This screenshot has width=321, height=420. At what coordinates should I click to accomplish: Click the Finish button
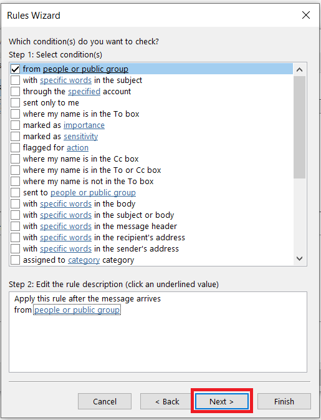point(284,401)
